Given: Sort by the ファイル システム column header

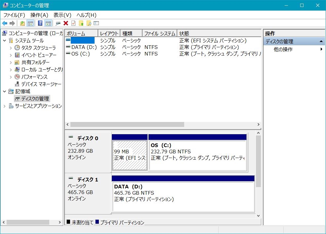Looking at the screenshot, I should (160, 33).
